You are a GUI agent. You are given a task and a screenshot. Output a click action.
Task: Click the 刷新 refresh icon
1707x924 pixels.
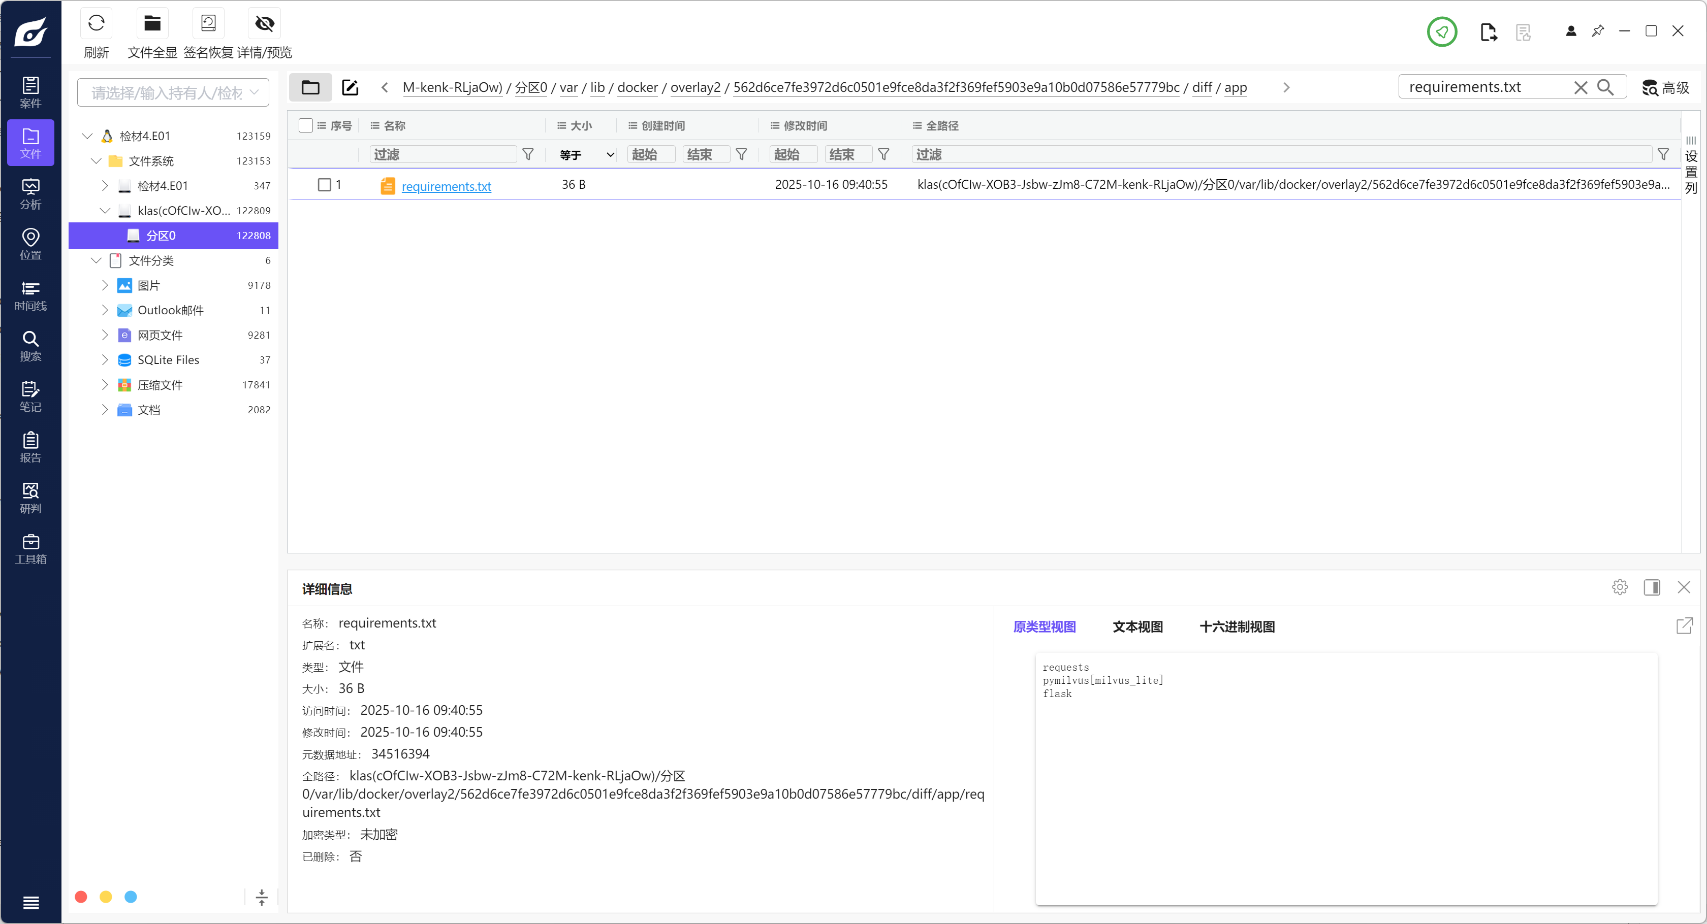96,23
